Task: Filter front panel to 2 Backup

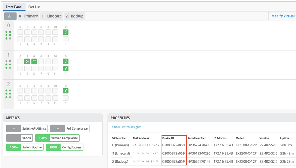Action: coord(75,16)
